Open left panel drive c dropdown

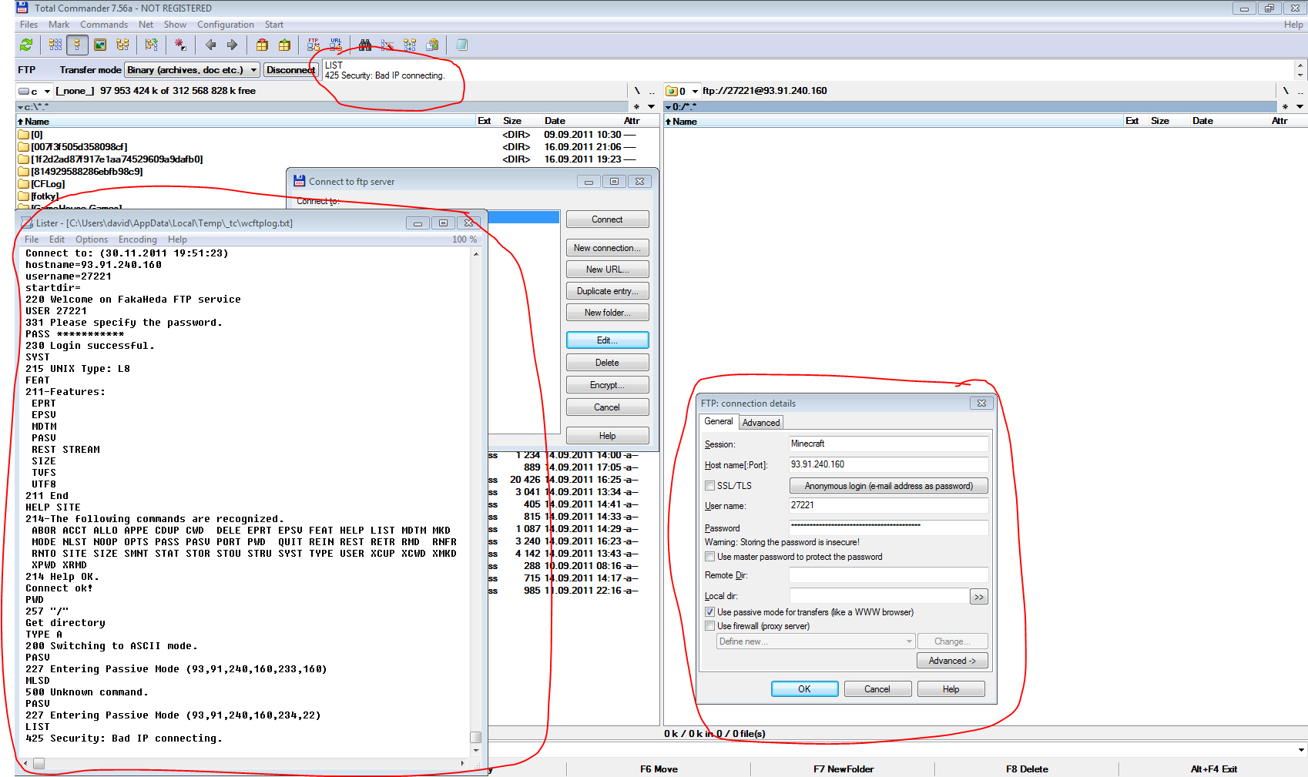[x=35, y=91]
